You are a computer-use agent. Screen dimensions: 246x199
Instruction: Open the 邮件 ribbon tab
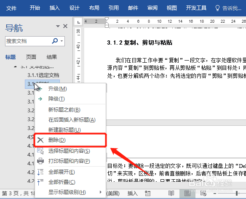pyautogui.click(x=133, y=8)
